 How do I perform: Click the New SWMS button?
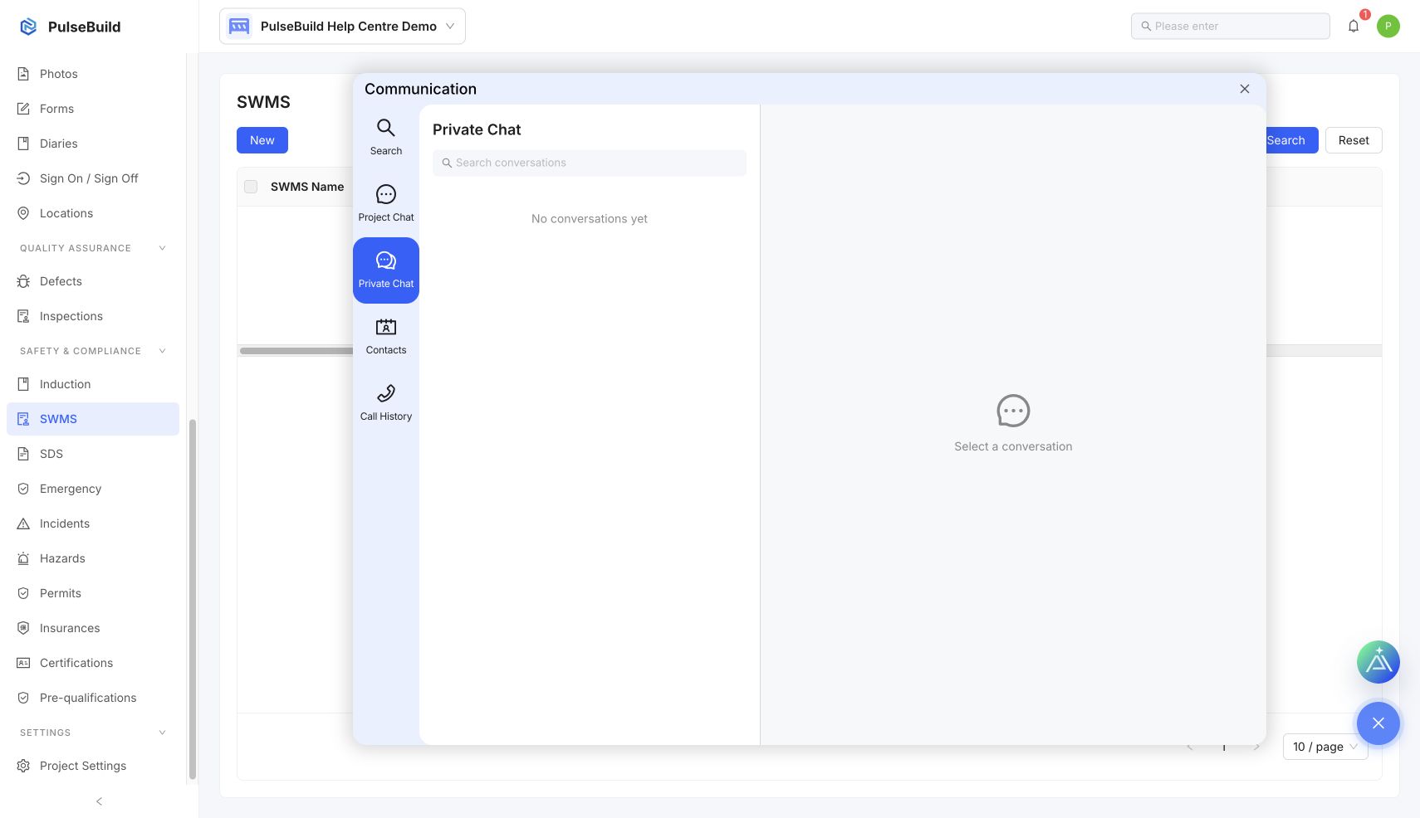[x=262, y=140]
